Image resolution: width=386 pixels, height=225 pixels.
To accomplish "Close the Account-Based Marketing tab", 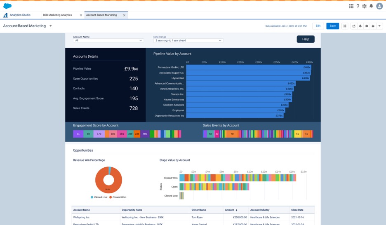I will click(124, 15).
